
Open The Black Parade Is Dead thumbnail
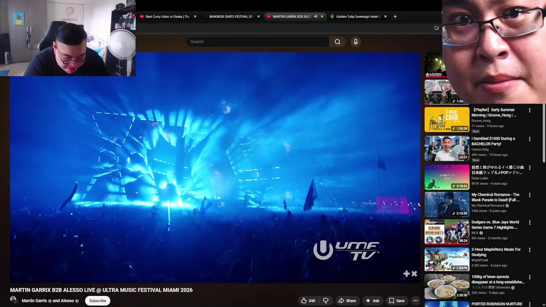point(447,205)
